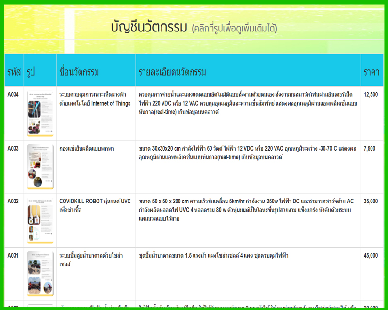Click the บัญชีนวัตกรรม page title
This screenshot has height=310, width=388.
point(148,28)
